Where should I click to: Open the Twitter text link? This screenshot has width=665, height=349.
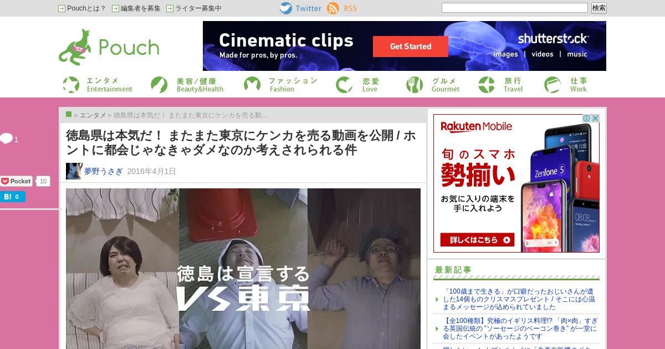(308, 8)
